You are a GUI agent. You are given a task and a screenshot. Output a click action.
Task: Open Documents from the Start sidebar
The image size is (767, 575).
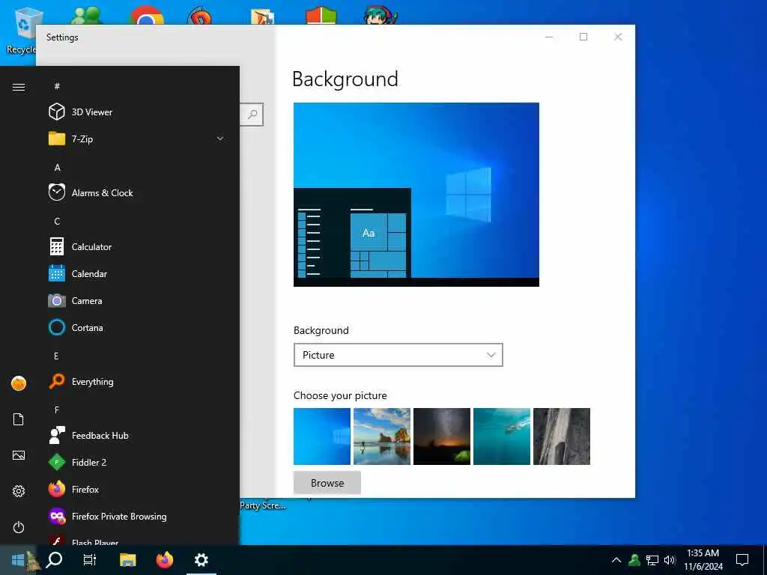19,419
